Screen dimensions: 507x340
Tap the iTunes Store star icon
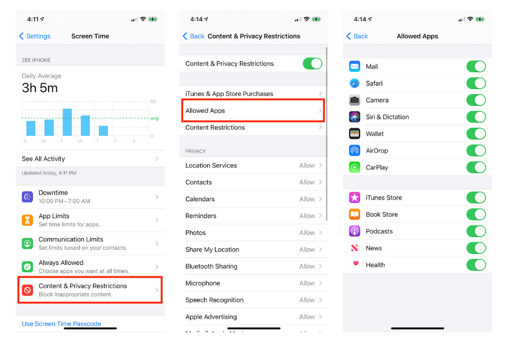355,197
